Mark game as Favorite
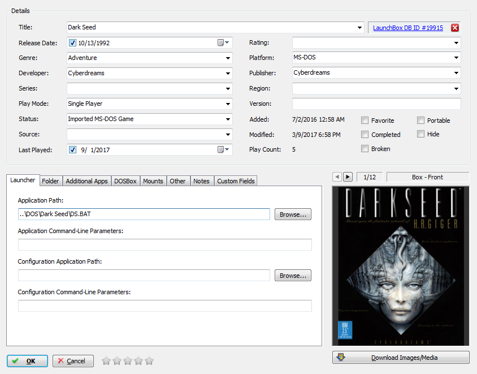The height and width of the screenshot is (374, 477). 365,121
